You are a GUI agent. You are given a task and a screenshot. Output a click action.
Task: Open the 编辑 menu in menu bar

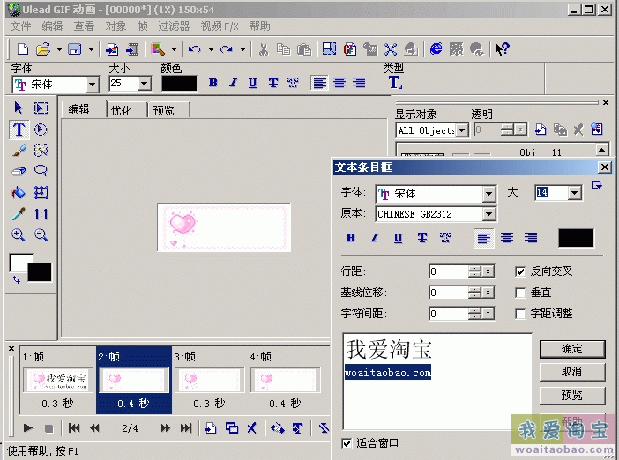coord(52,26)
